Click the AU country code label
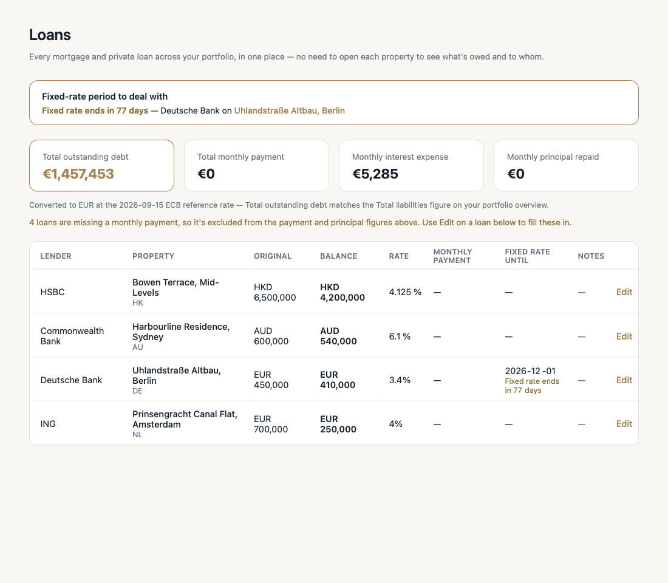This screenshot has height=583, width=668. (x=138, y=347)
